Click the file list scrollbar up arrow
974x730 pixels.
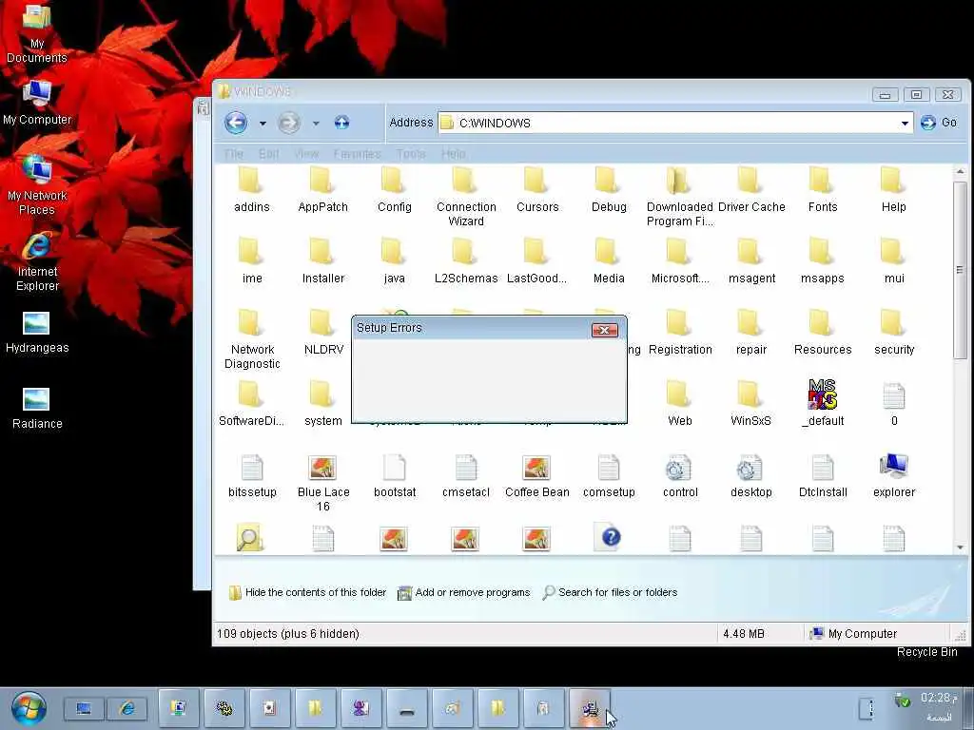tap(960, 171)
